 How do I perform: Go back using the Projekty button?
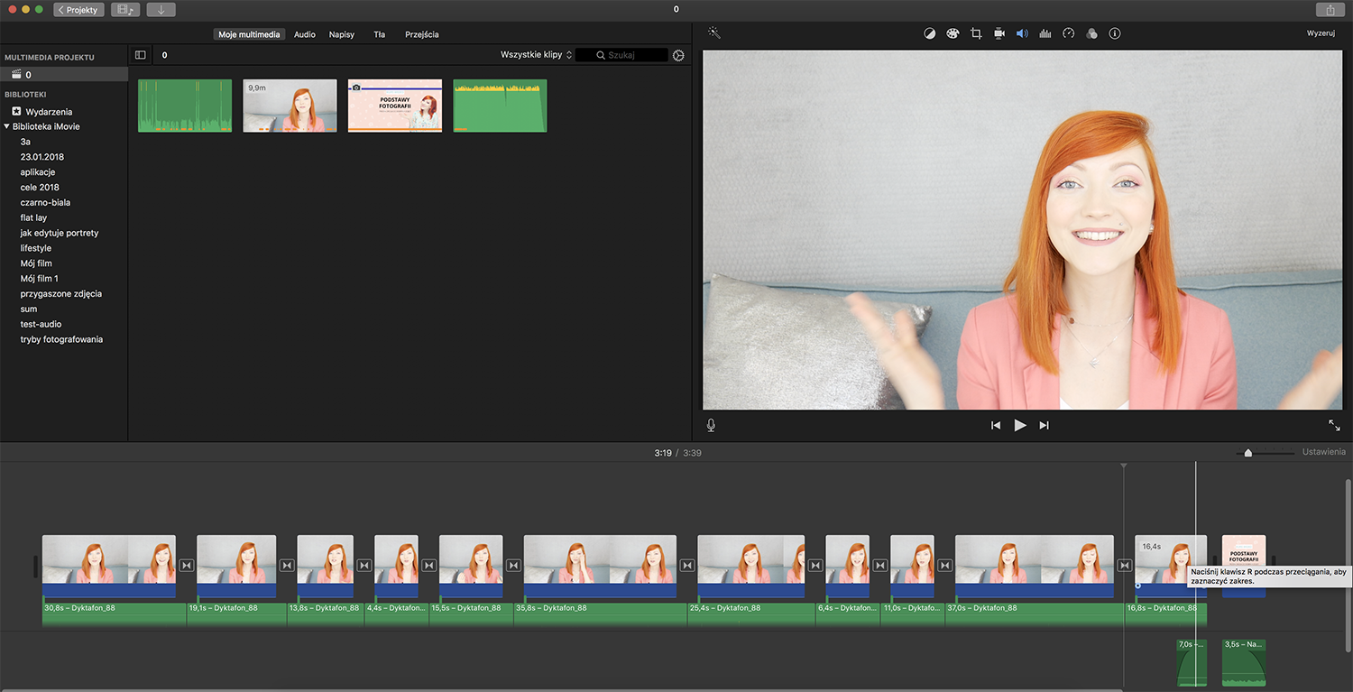tap(78, 10)
